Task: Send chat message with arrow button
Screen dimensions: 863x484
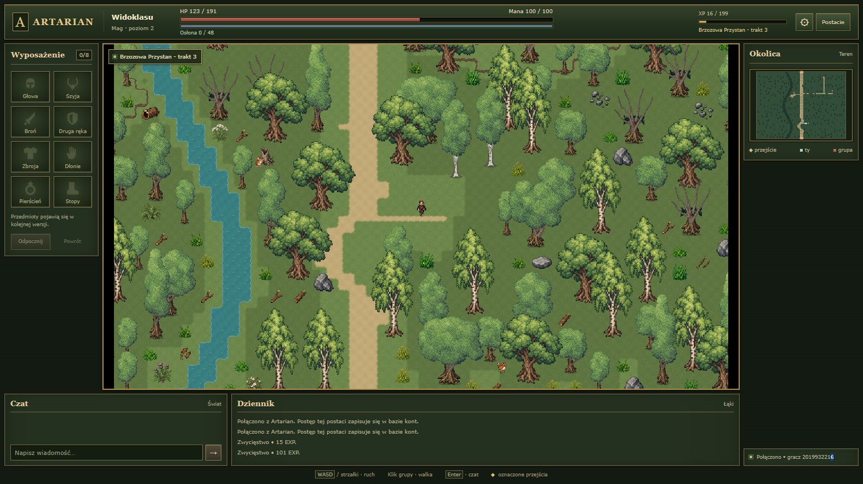Action: (x=213, y=452)
